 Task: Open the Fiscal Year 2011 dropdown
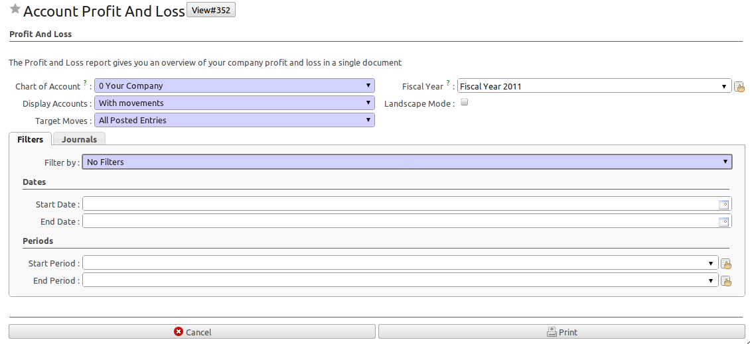[595, 86]
